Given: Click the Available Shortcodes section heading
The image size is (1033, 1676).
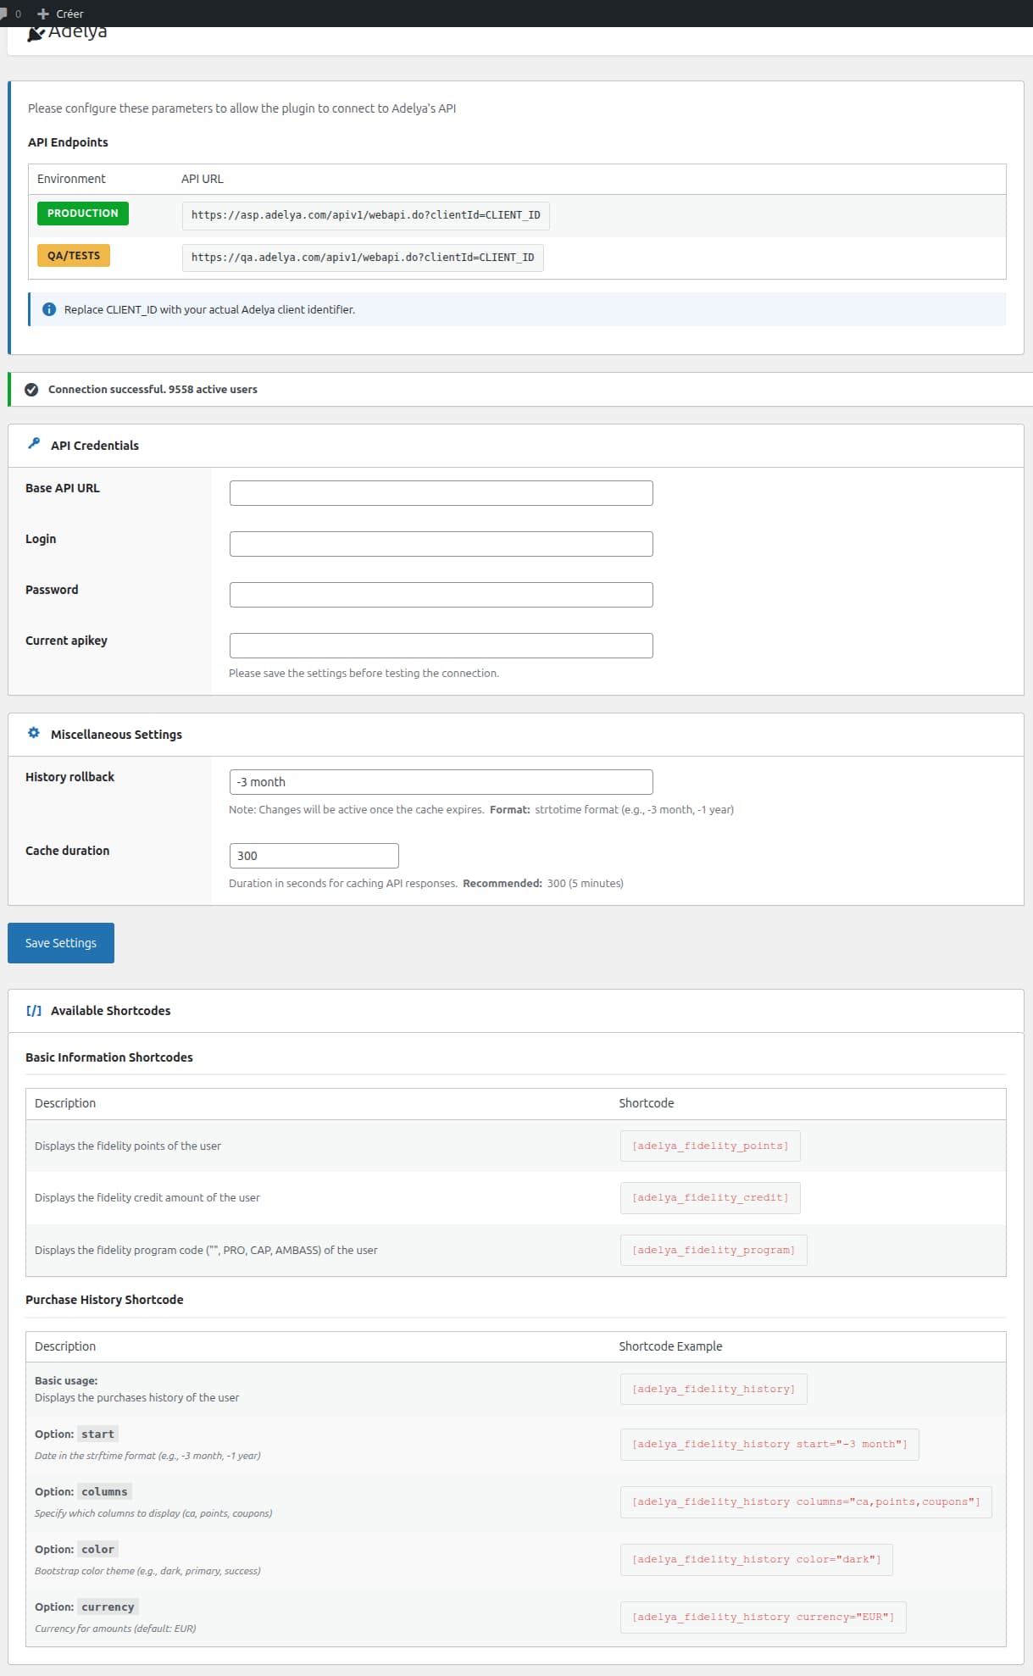Looking at the screenshot, I should (x=110, y=1011).
